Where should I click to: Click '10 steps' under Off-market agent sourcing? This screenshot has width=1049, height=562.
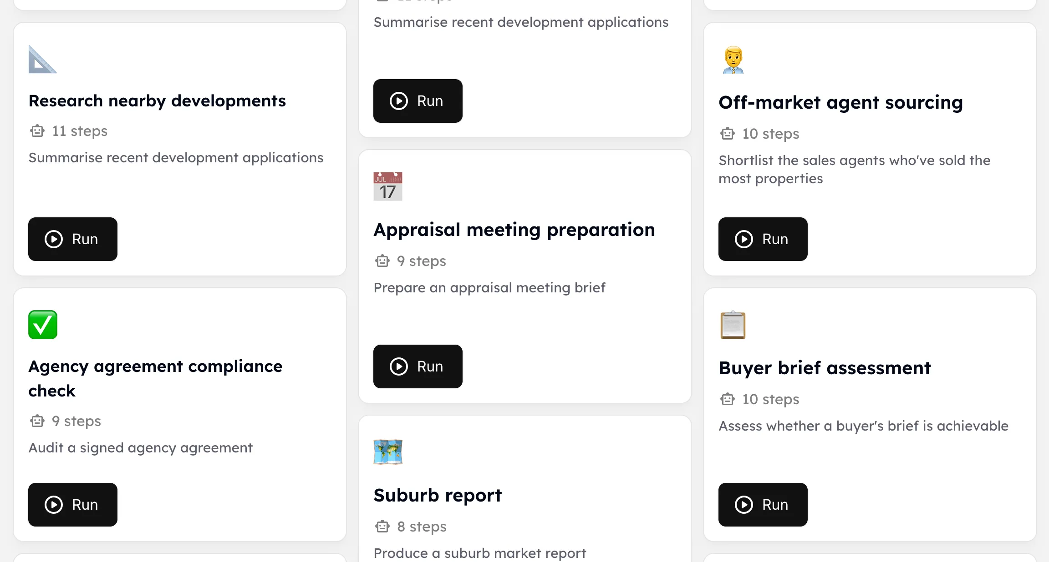click(771, 134)
